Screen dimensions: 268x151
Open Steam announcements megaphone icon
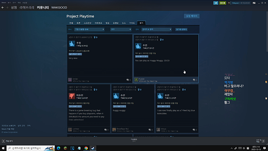(216, 3)
